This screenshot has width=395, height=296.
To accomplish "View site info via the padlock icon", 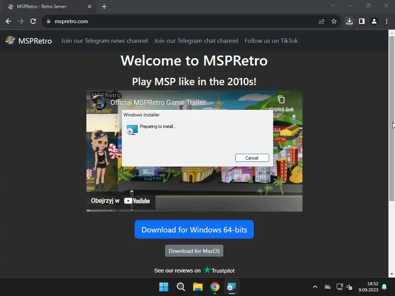I will (x=49, y=22).
